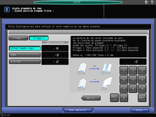This screenshot has width=156, height=117.
Task: Click the current value field showing -16
Action: [55, 48]
